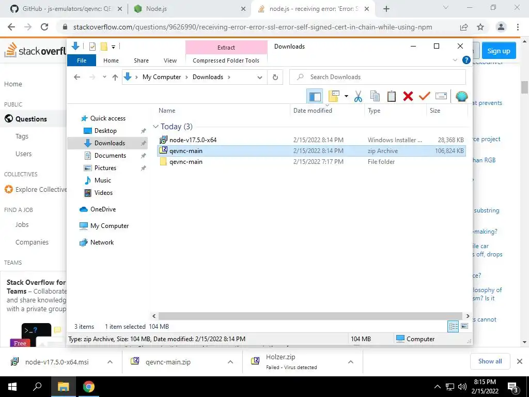529x397 pixels.
Task: Open the Home ribbon tab
Action: (111, 60)
